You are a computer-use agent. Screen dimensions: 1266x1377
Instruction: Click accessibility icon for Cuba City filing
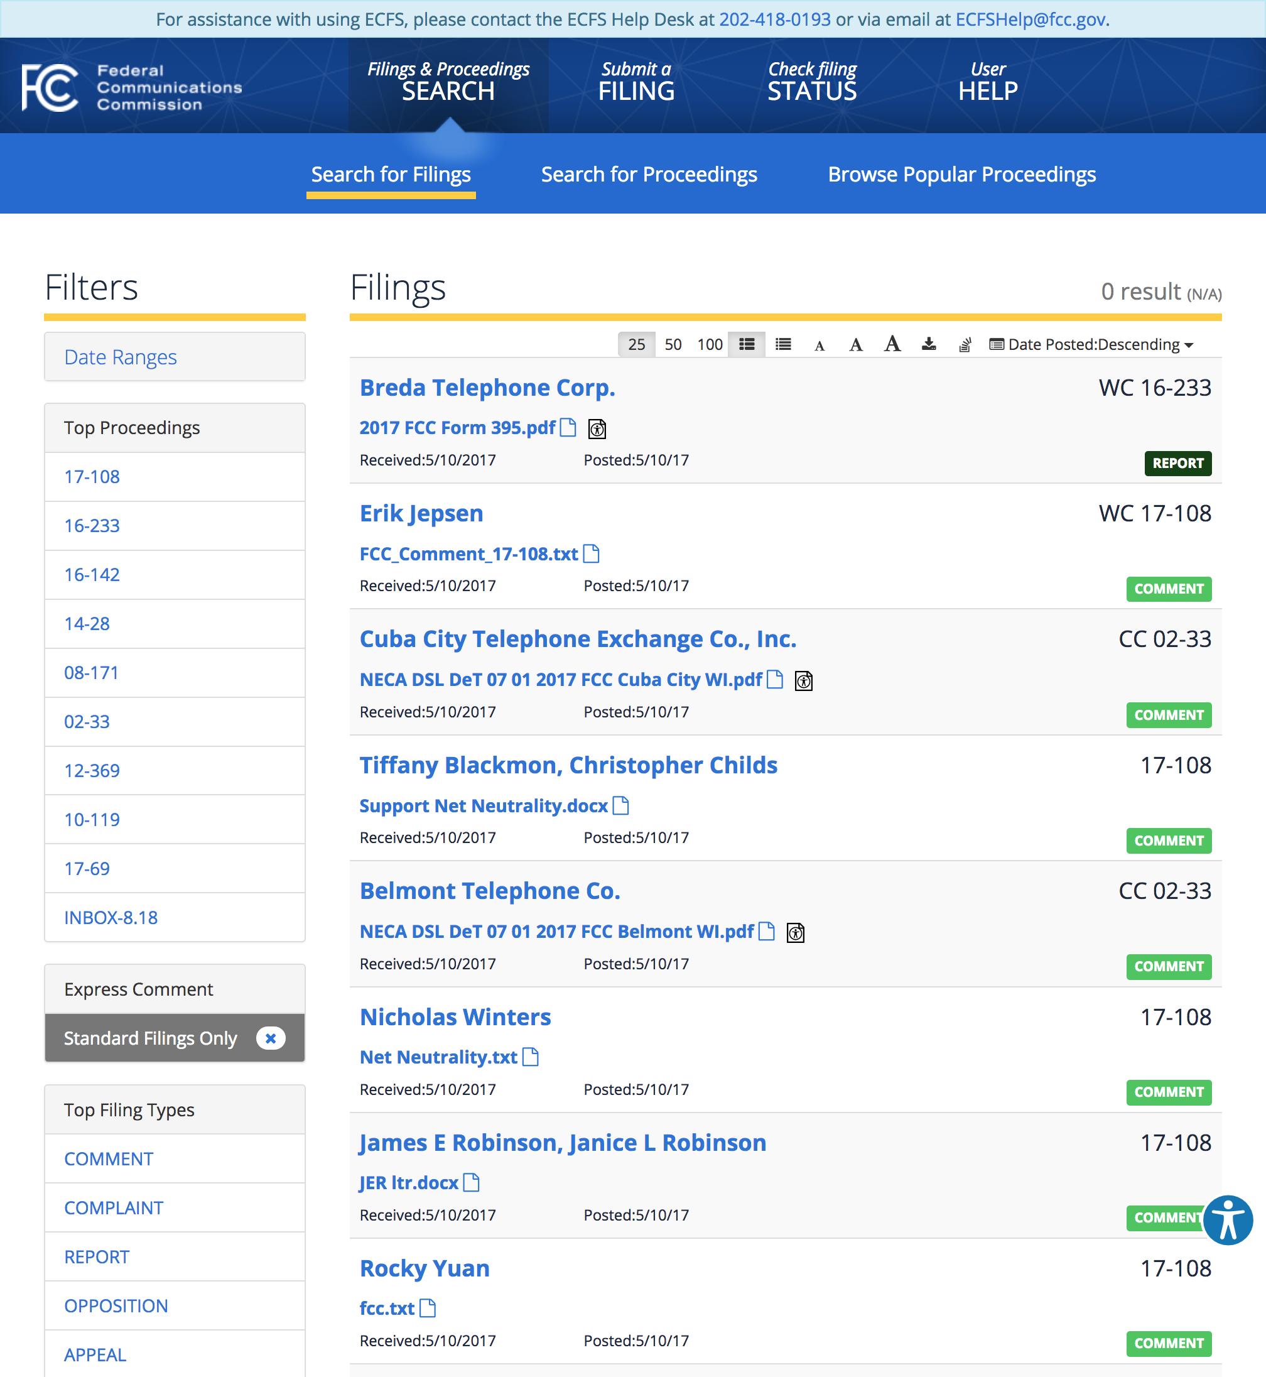(804, 680)
